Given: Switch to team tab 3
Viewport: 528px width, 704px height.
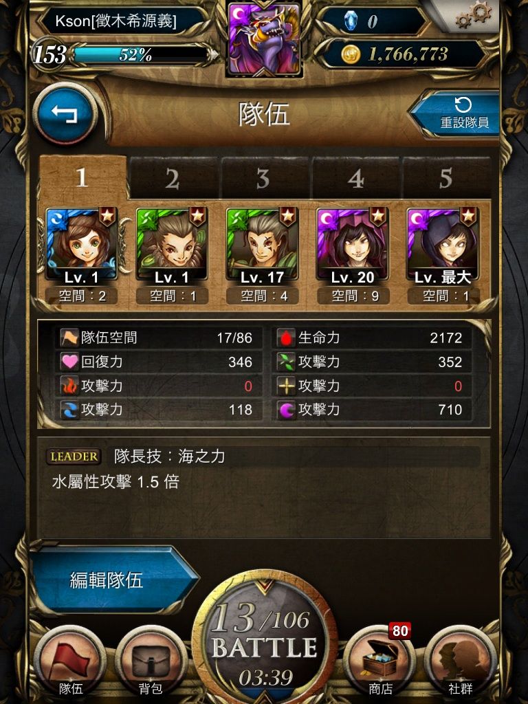Looking at the screenshot, I should click(x=264, y=179).
